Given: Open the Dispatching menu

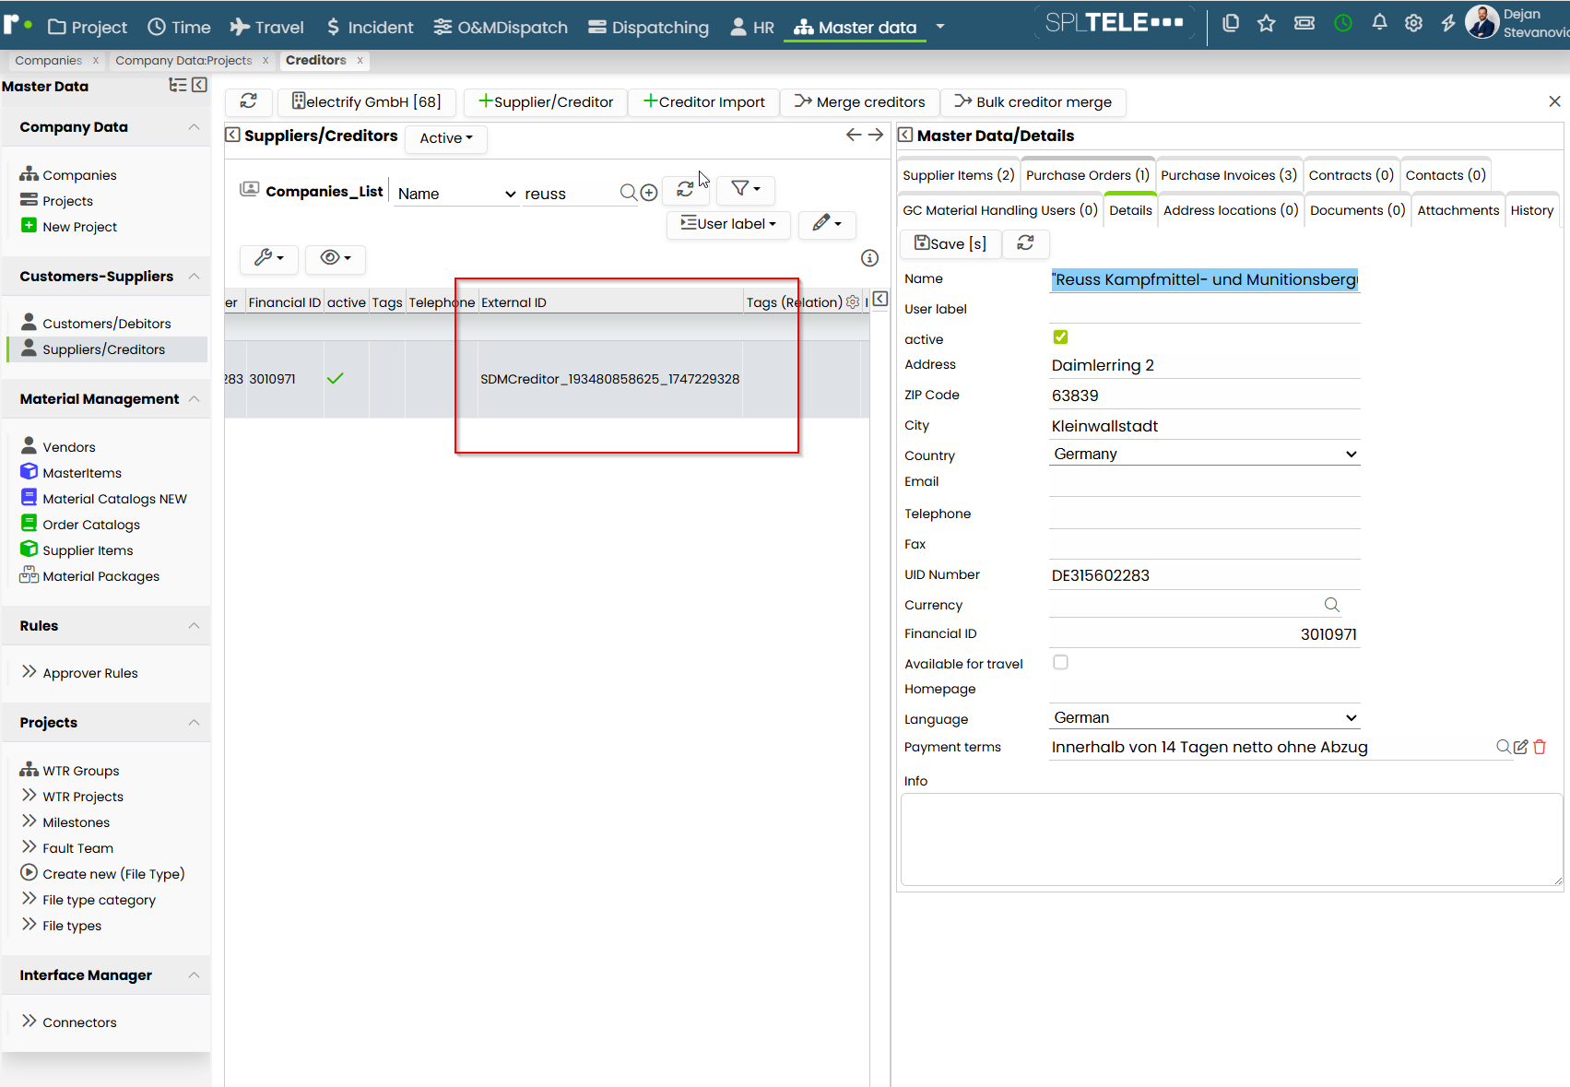Looking at the screenshot, I should tap(648, 27).
